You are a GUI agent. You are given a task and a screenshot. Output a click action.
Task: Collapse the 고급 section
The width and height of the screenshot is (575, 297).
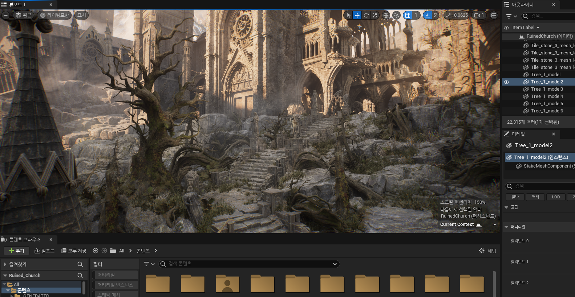(x=506, y=207)
